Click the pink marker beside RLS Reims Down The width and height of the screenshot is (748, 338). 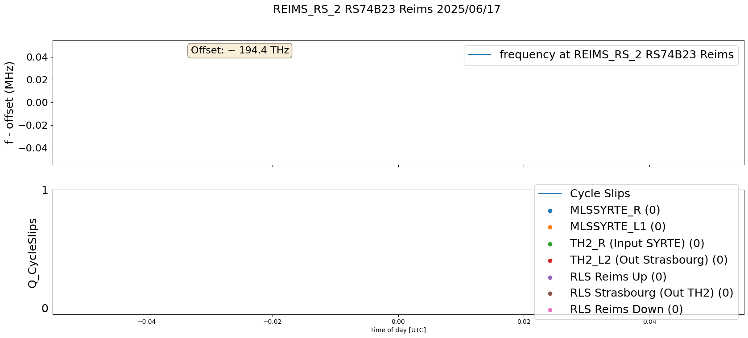(550, 310)
